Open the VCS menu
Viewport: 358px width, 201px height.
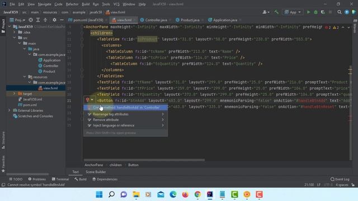(116, 4)
